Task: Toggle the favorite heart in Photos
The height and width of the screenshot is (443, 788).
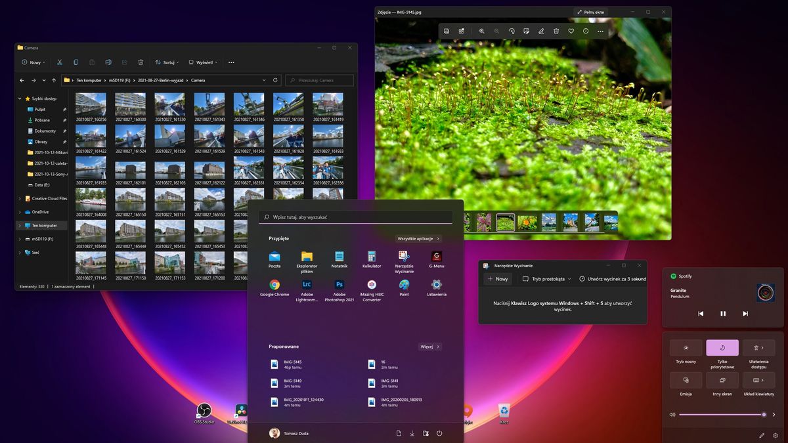Action: point(571,31)
